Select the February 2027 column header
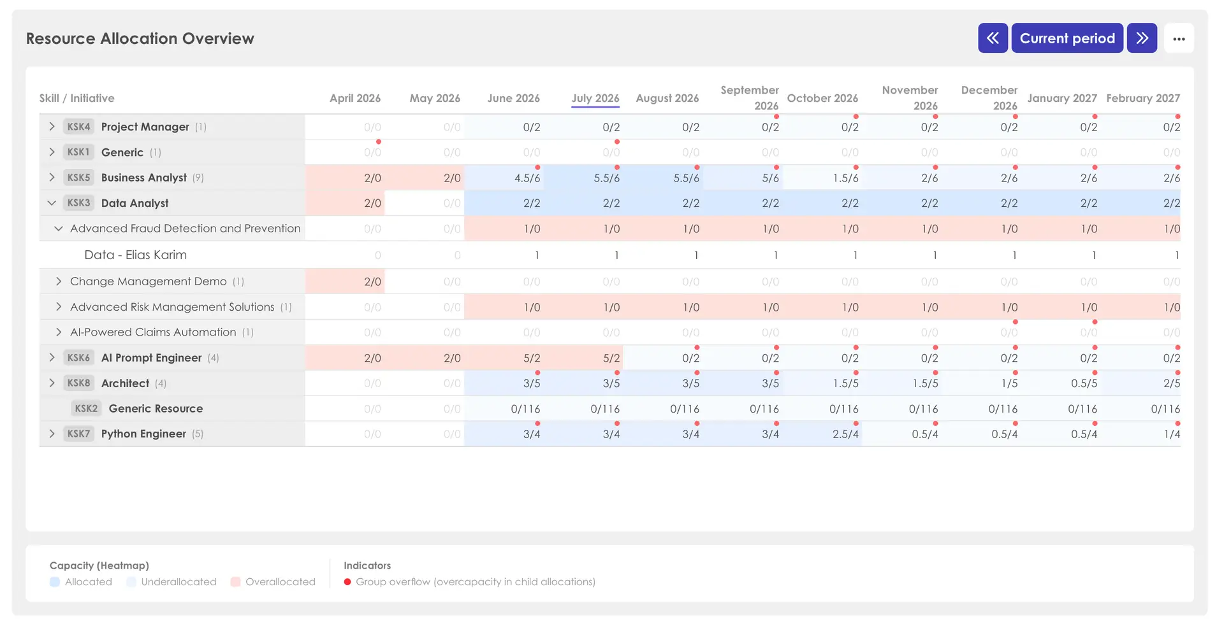1224x624 pixels. pyautogui.click(x=1143, y=98)
